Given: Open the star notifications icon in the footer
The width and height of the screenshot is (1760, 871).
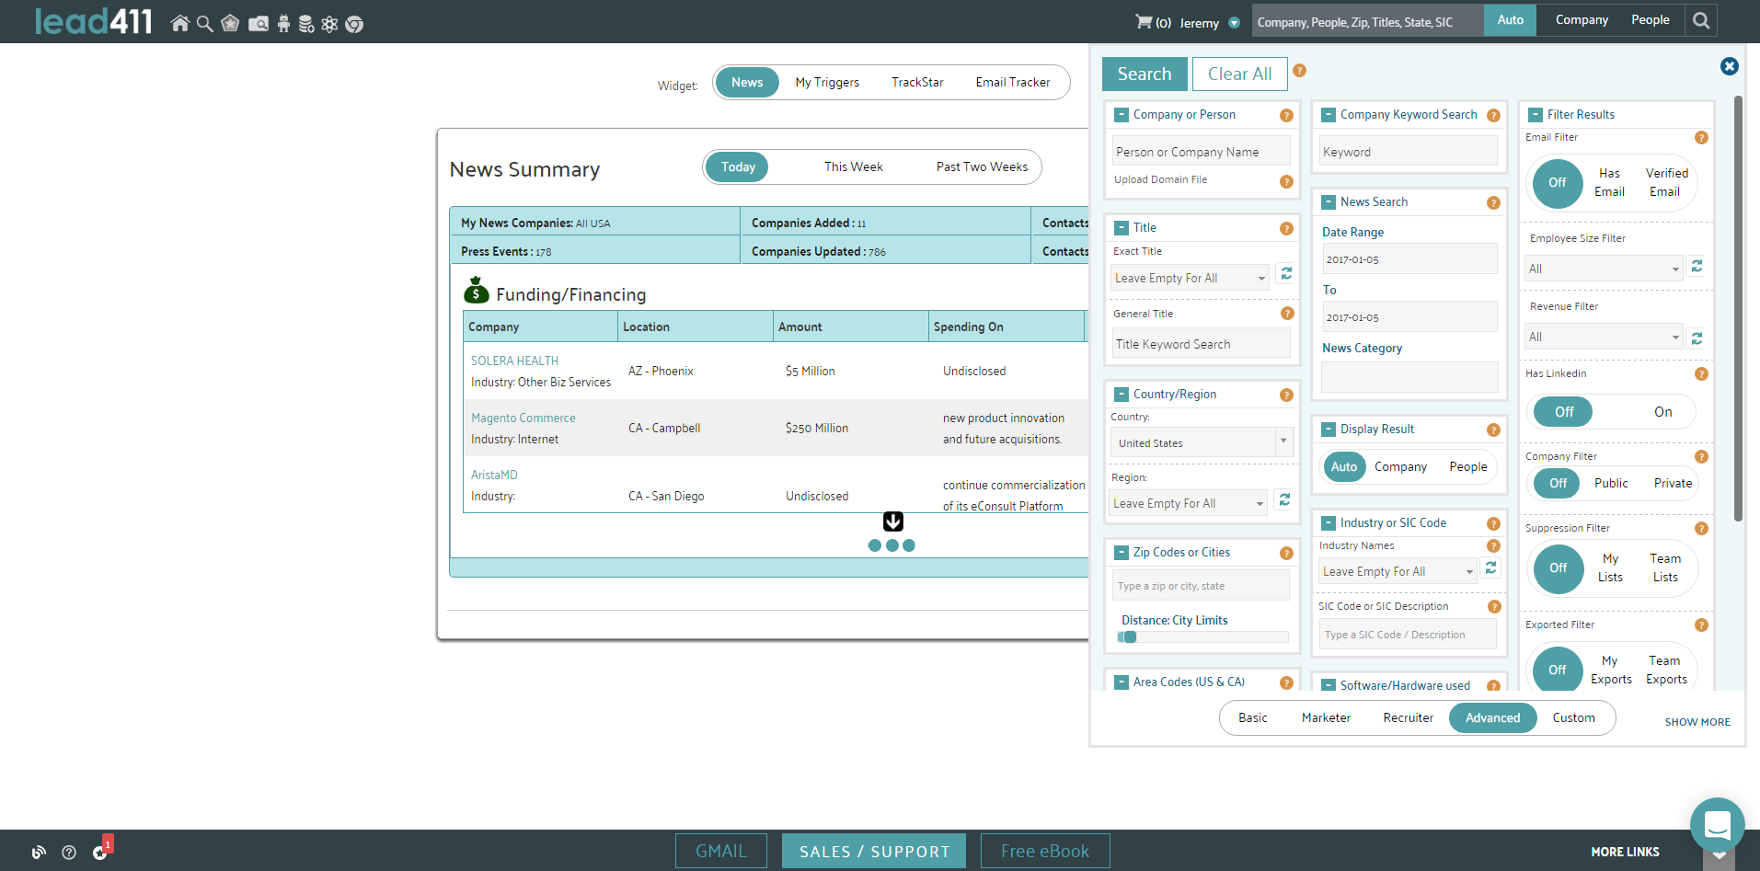Looking at the screenshot, I should click(x=99, y=853).
